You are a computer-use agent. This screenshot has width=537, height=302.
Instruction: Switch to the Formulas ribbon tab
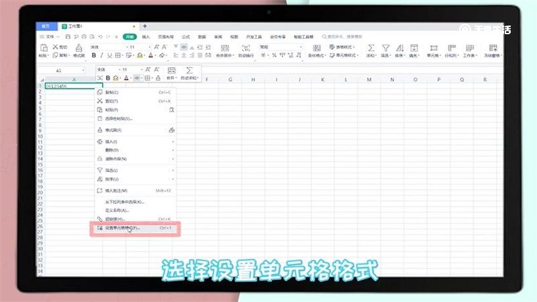point(186,37)
